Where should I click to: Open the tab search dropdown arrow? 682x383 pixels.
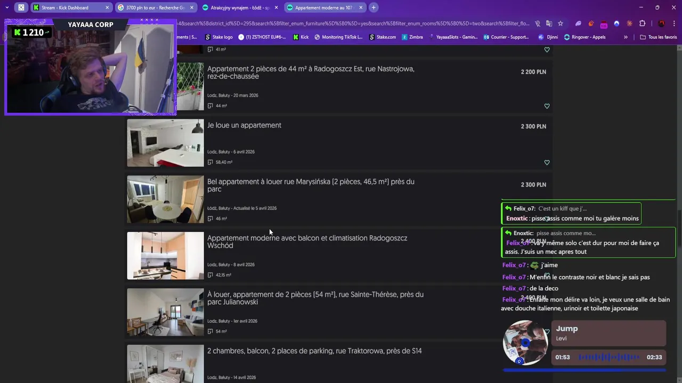coord(6,7)
